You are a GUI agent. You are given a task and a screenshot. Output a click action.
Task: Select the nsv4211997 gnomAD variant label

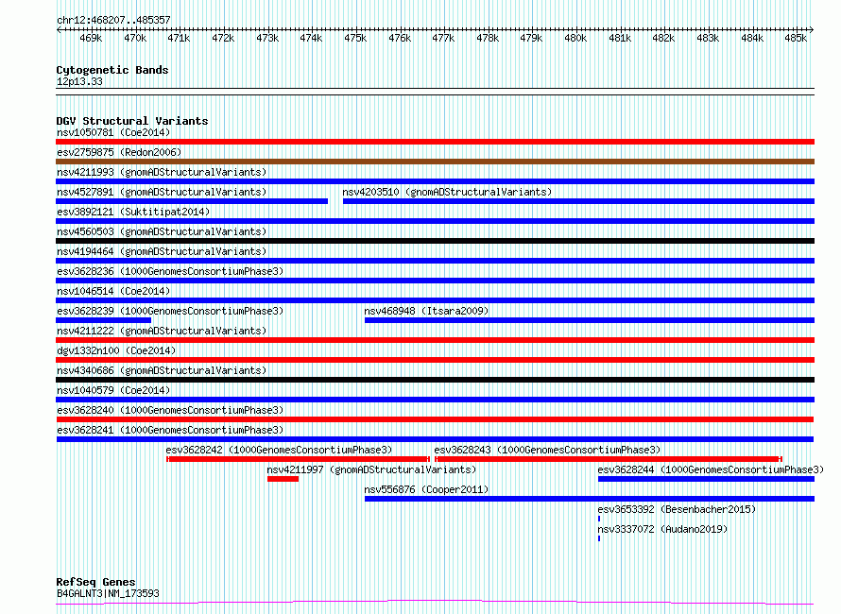(371, 469)
